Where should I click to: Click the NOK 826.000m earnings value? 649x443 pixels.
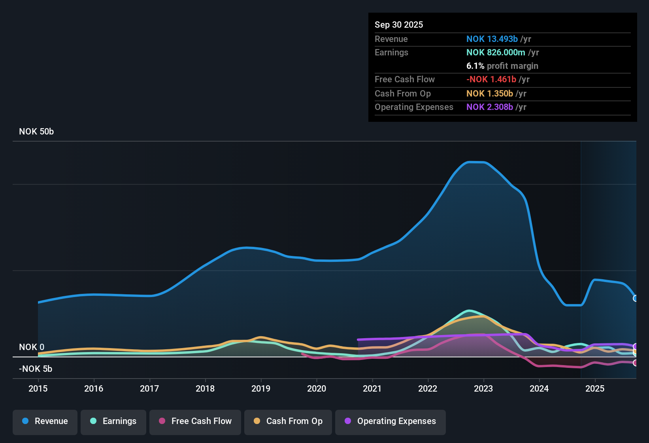pos(496,53)
